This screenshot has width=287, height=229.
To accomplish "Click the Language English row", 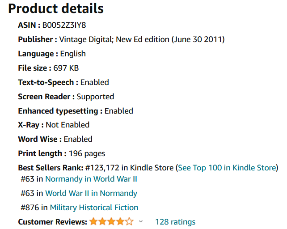I will [52, 54].
